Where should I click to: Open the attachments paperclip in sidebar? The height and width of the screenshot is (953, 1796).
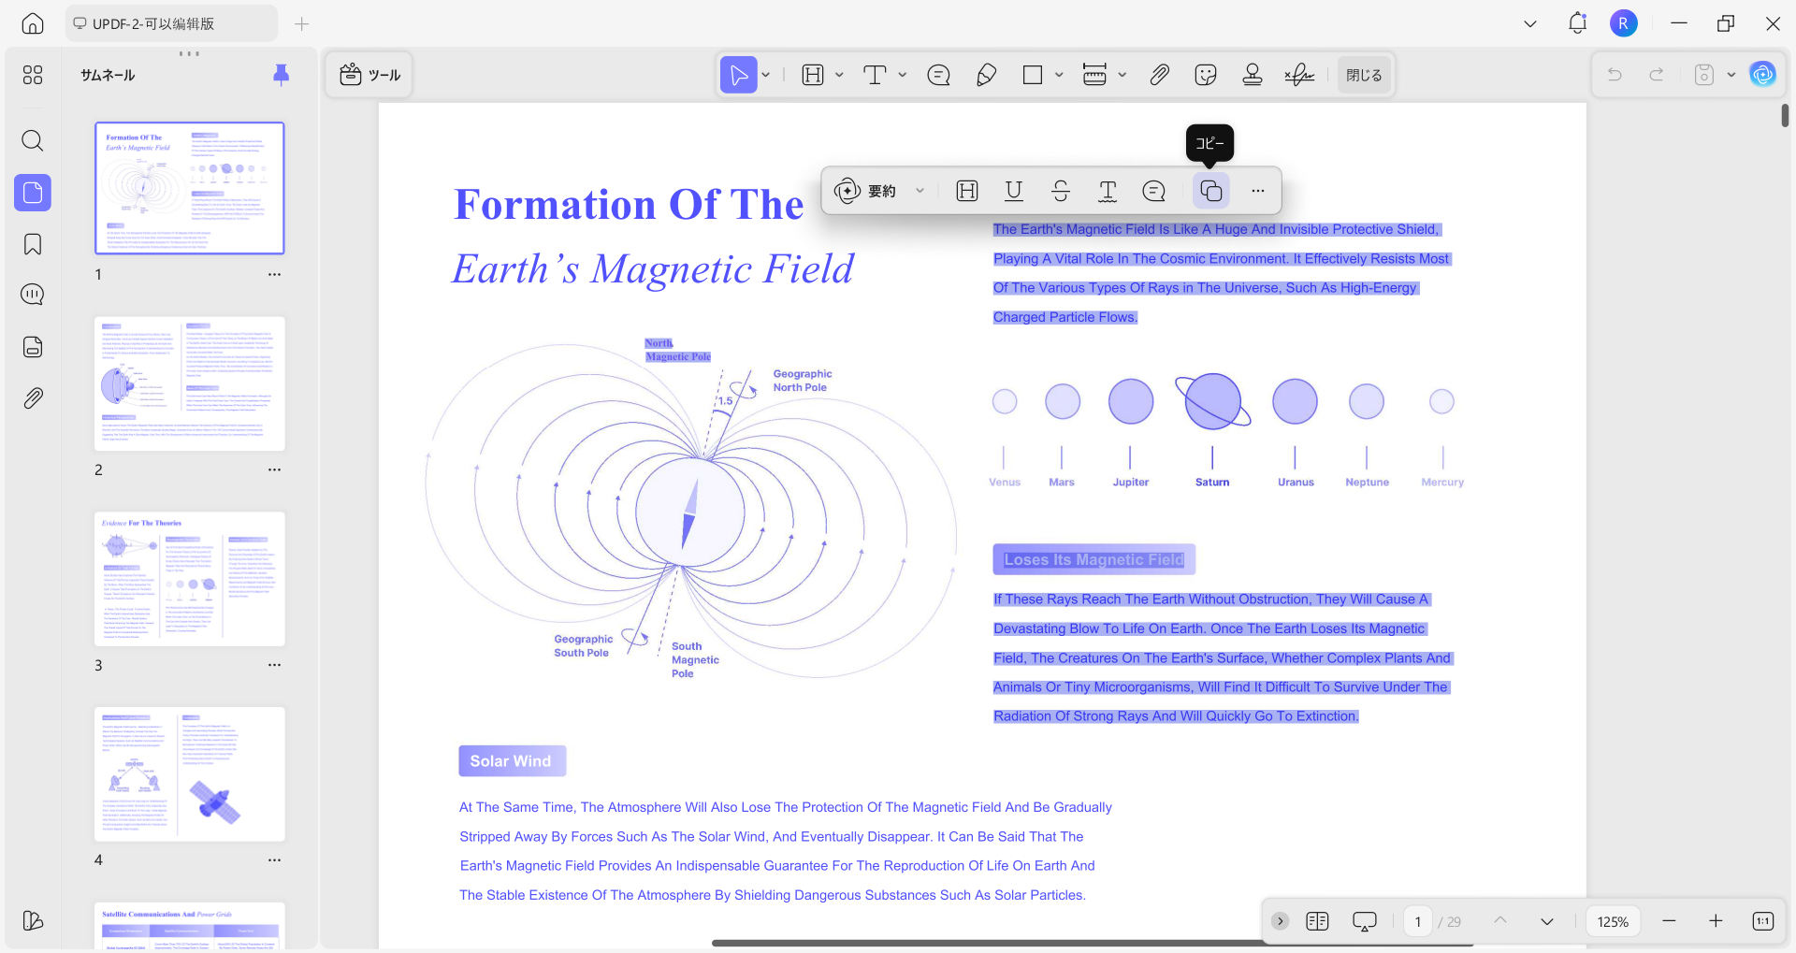[33, 398]
